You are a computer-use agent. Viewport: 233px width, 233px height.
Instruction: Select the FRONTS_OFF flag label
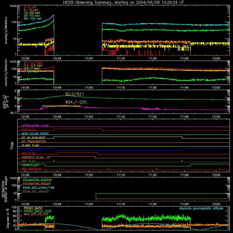tap(31, 165)
